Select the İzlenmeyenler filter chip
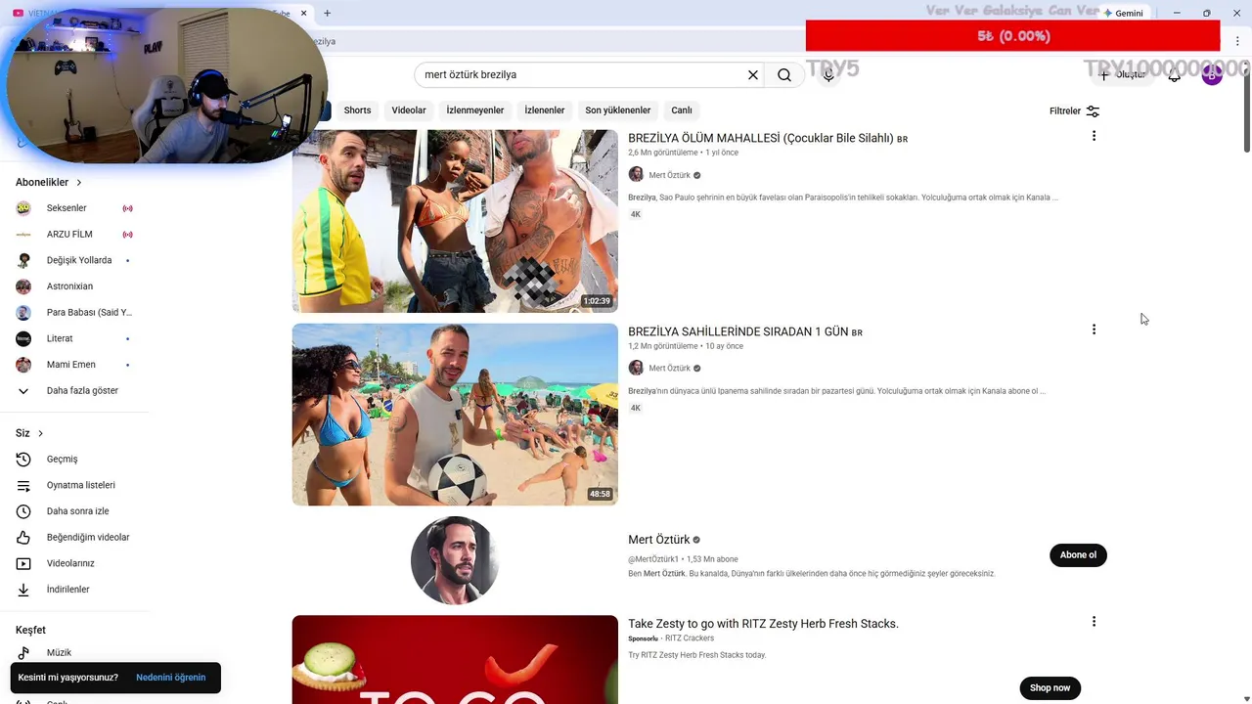Viewport: 1252px width, 704px height. pos(475,110)
